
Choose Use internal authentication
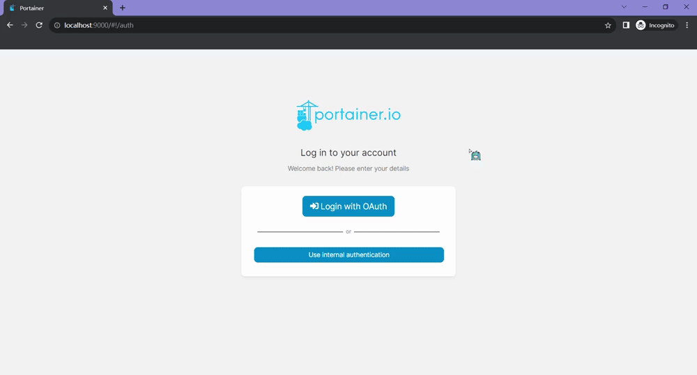pos(348,255)
